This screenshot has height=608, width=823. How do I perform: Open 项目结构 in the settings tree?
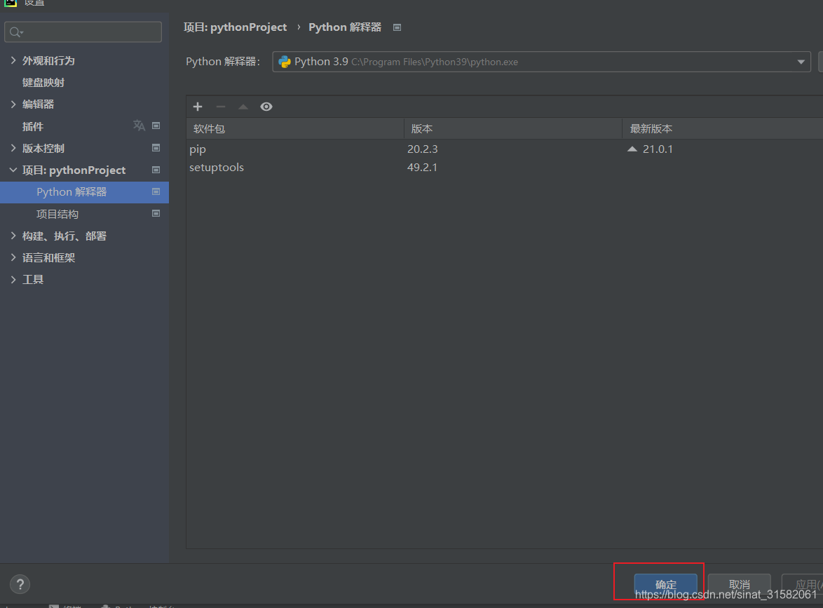(57, 214)
